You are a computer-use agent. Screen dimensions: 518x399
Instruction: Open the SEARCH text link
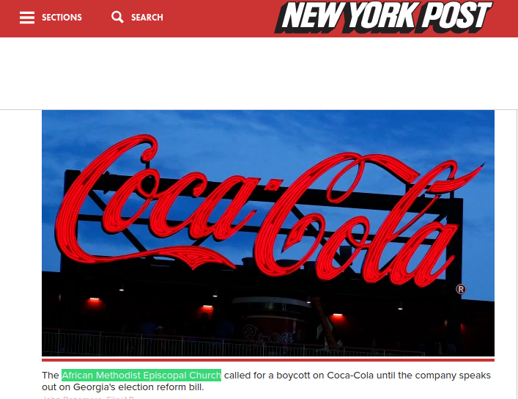(x=147, y=18)
